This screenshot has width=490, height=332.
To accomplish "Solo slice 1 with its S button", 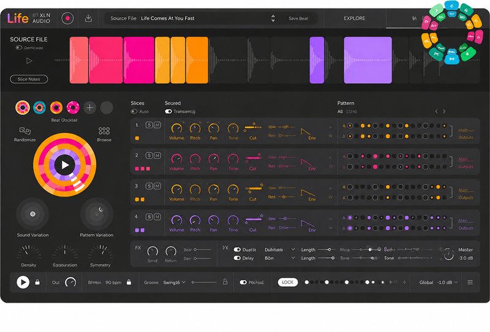I will pos(149,125).
